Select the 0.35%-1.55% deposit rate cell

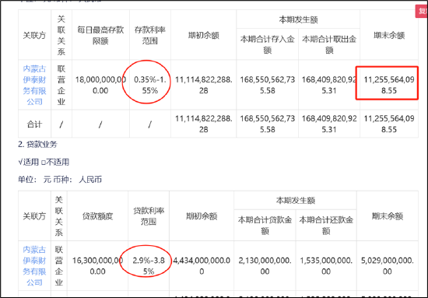point(150,85)
